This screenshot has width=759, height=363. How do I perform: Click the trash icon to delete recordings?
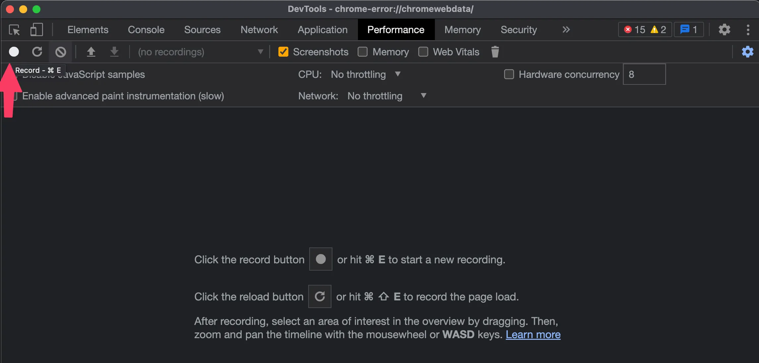coord(495,52)
